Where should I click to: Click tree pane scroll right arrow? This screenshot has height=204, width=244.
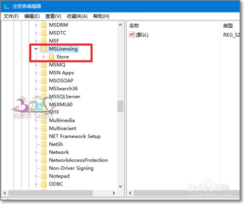click(x=114, y=193)
